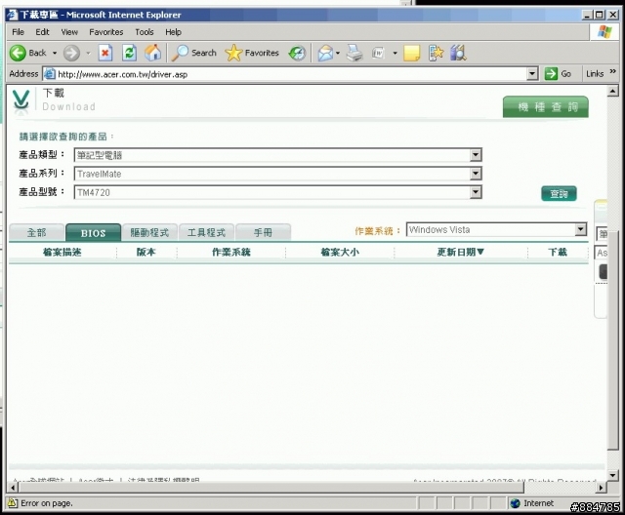
Task: Open address bar URL dropdown
Action: tap(532, 73)
